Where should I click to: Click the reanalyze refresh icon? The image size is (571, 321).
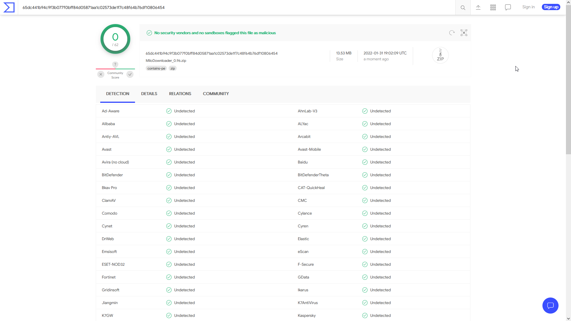(452, 33)
